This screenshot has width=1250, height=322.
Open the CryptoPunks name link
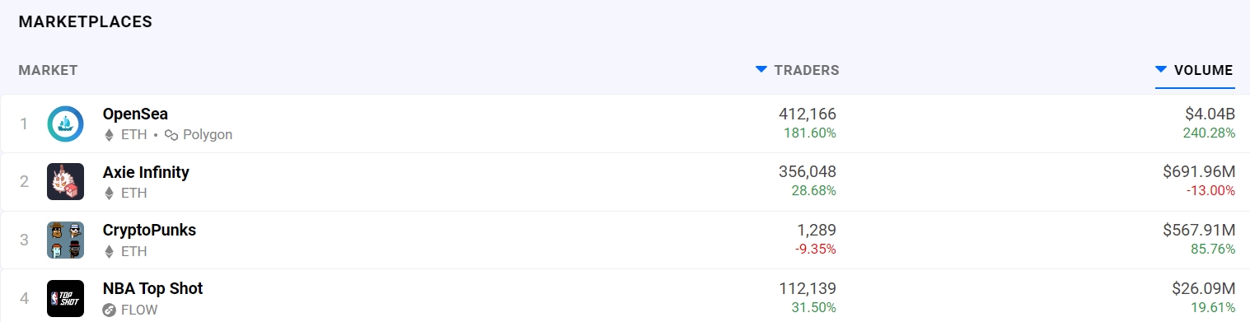[149, 230]
